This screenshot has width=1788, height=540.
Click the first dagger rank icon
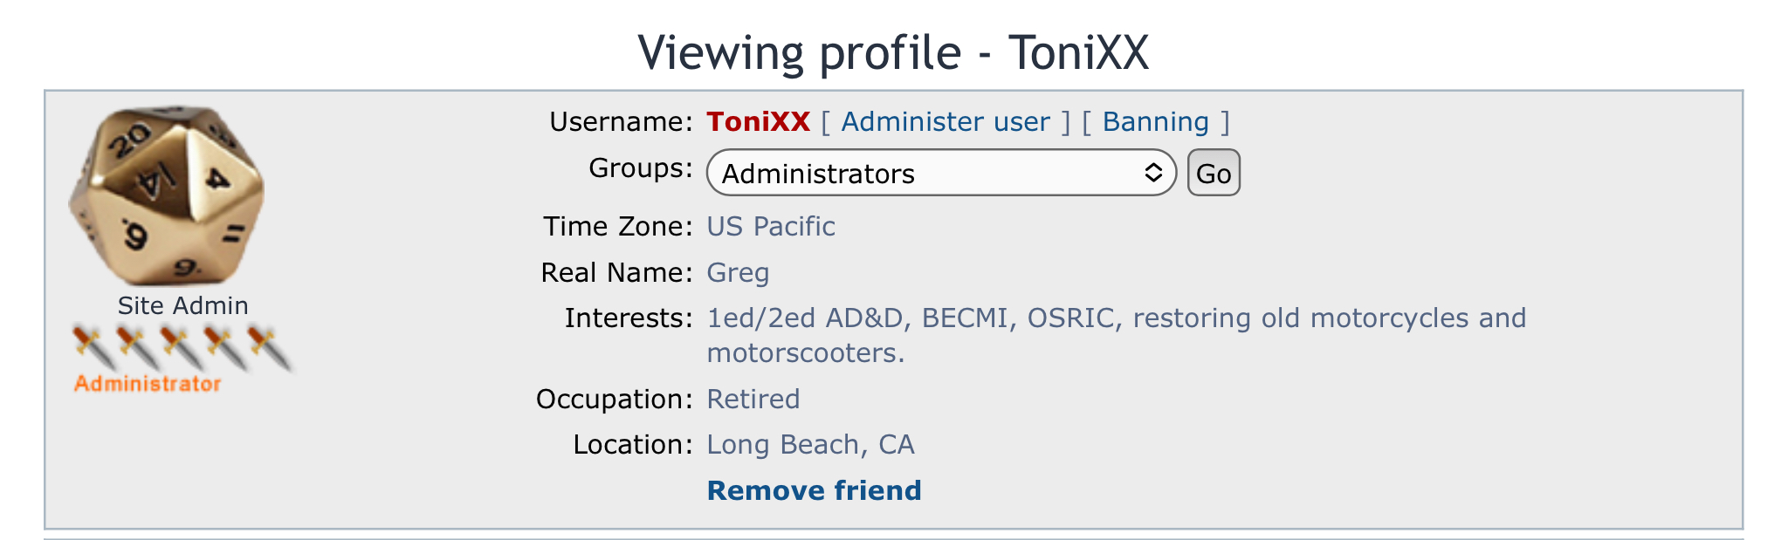pyautogui.click(x=94, y=347)
